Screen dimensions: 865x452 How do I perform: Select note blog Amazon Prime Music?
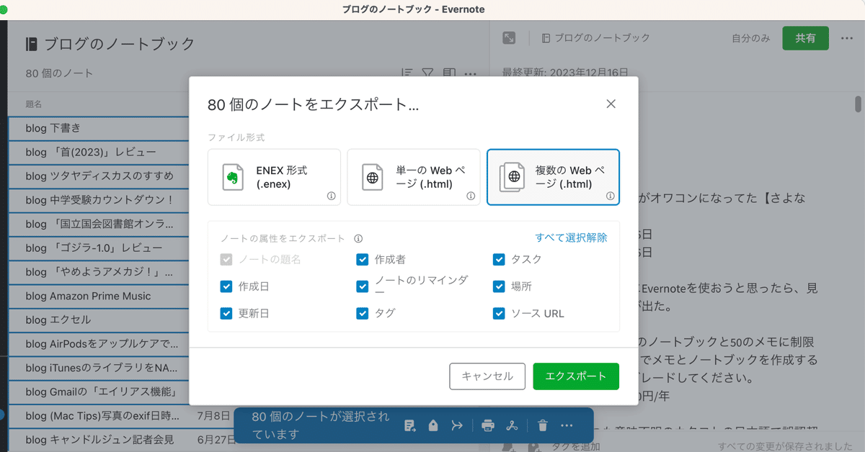click(x=99, y=296)
